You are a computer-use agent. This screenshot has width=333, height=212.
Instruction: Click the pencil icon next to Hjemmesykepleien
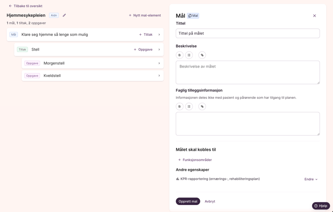click(x=64, y=15)
